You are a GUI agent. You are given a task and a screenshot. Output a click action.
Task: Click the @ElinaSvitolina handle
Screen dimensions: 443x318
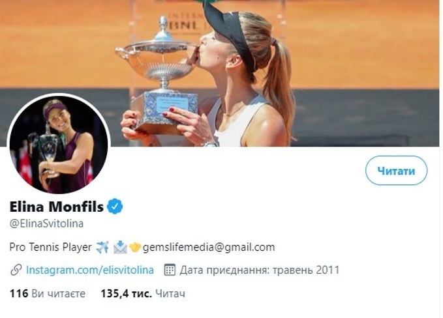(46, 224)
